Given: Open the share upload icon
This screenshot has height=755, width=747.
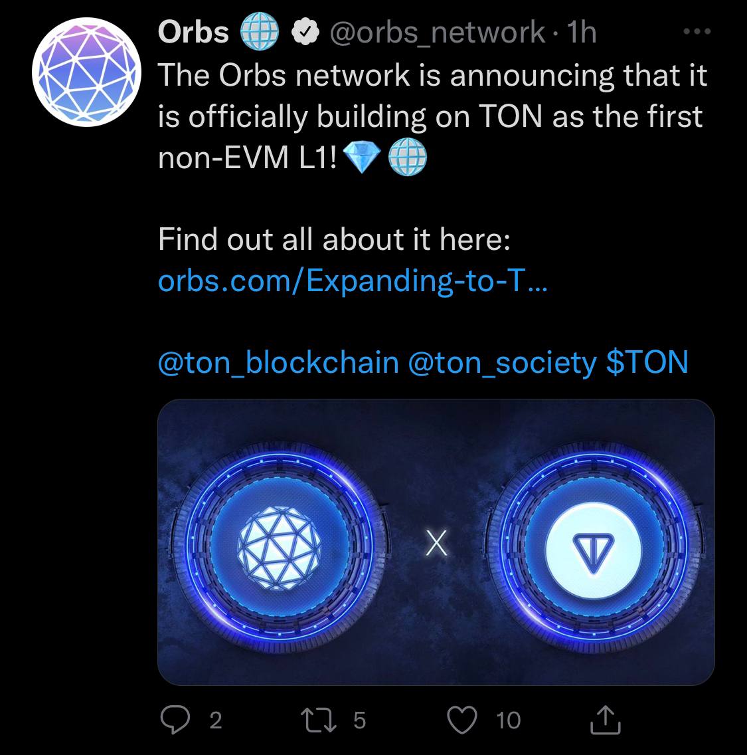Looking at the screenshot, I should (x=606, y=719).
